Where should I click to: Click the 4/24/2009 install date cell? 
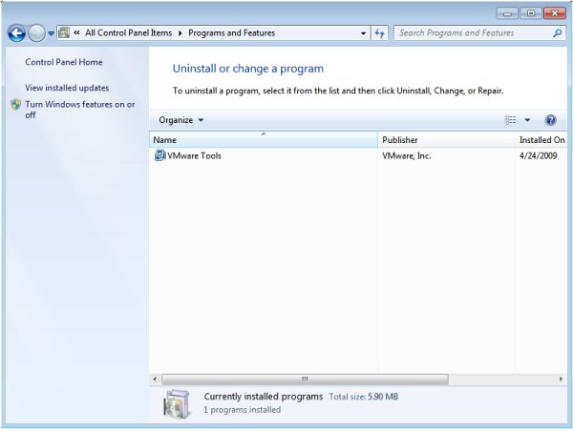tap(539, 155)
